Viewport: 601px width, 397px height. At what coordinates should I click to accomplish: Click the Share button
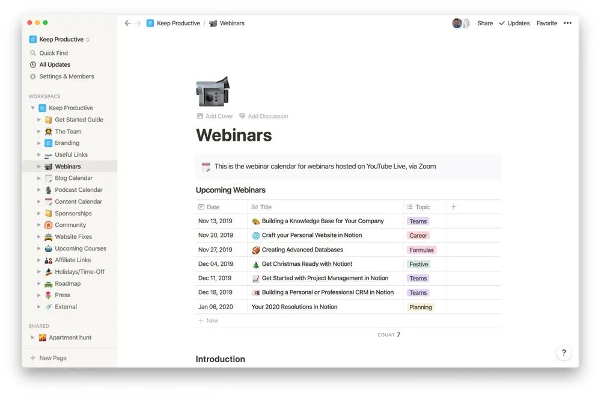485,23
